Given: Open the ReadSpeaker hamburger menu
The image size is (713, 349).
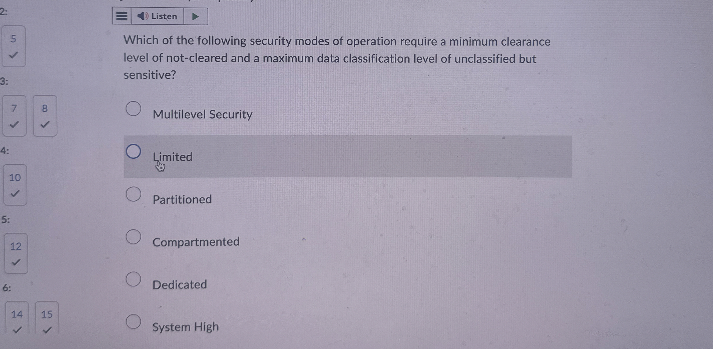Looking at the screenshot, I should (x=122, y=17).
